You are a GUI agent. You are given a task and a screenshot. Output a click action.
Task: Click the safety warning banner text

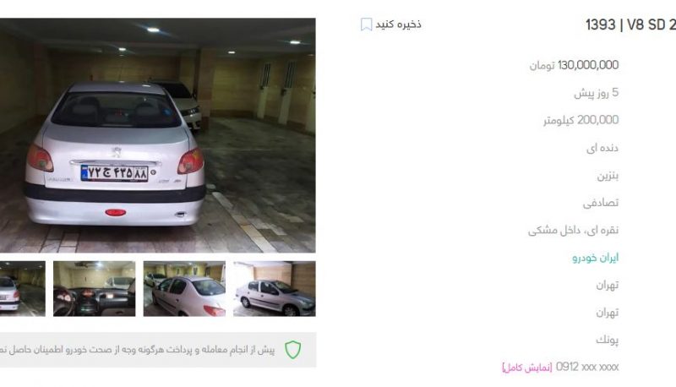137,350
